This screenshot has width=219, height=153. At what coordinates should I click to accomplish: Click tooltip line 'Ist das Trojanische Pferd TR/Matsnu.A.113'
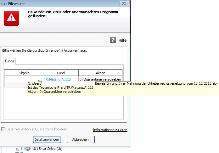click(x=60, y=87)
